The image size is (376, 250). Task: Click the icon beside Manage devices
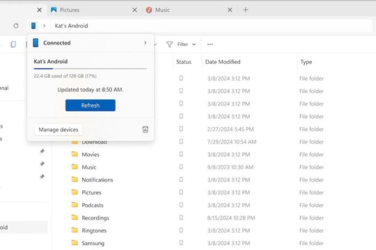point(146,129)
